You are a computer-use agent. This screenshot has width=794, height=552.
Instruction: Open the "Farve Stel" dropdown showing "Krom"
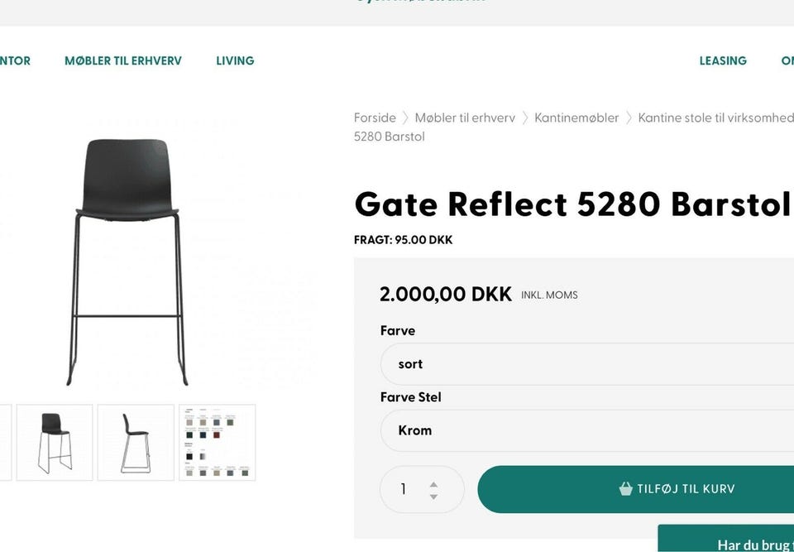[579, 430]
